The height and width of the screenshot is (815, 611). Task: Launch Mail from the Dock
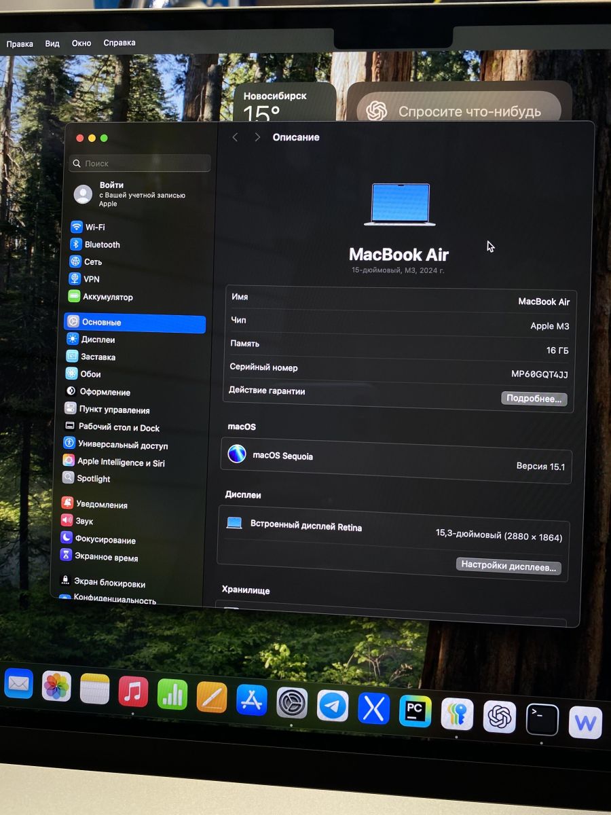(x=18, y=684)
